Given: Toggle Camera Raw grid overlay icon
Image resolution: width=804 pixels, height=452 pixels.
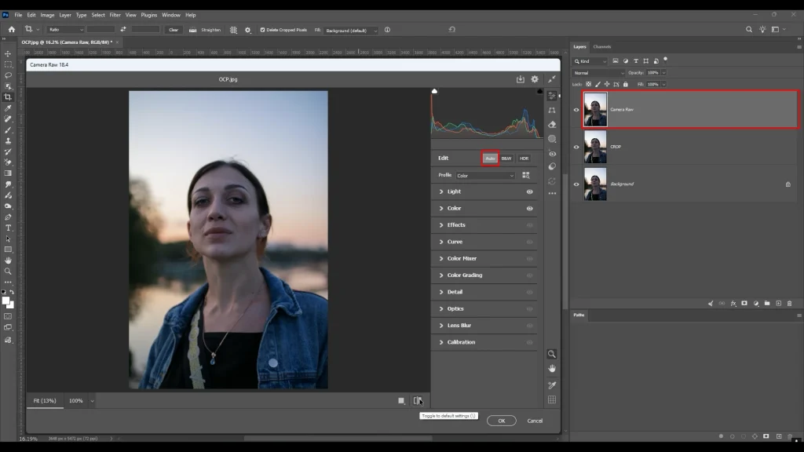Looking at the screenshot, I should [552, 399].
